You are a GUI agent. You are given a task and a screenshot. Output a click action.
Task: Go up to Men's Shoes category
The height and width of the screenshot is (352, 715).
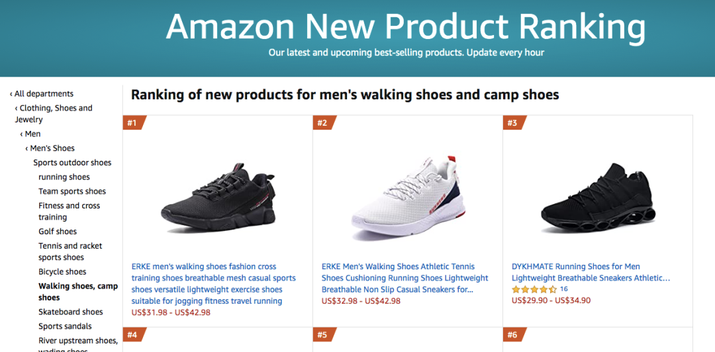pos(52,148)
